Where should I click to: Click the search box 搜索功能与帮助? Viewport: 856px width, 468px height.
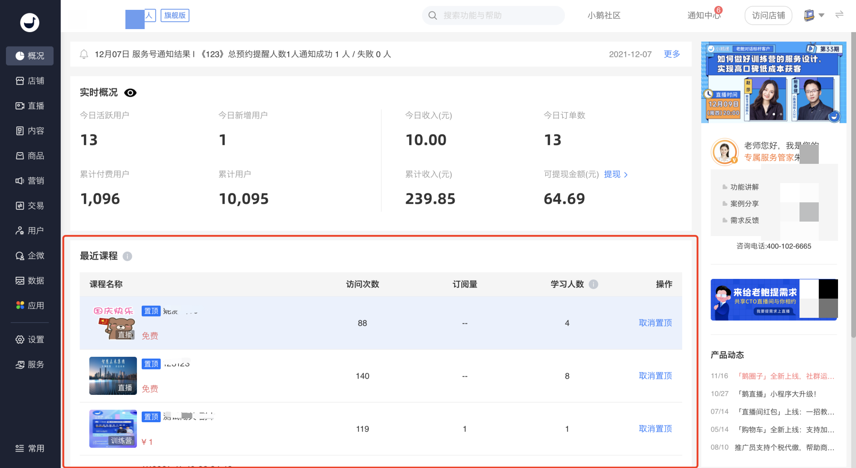(x=493, y=15)
